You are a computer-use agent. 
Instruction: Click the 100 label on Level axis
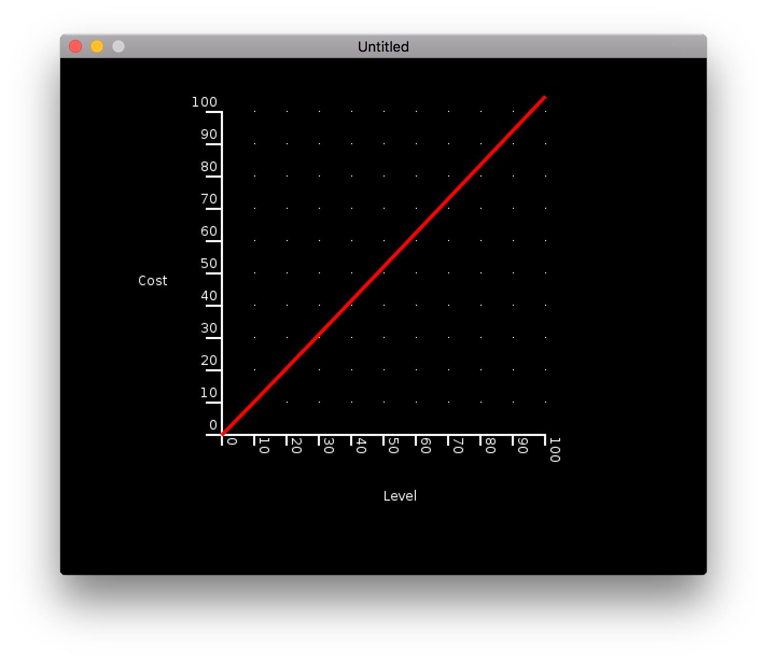555,450
